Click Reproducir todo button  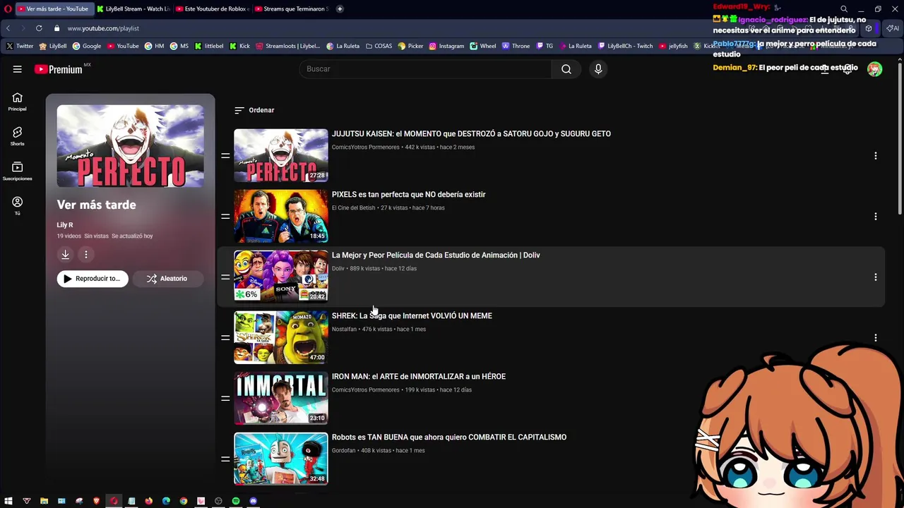pyautogui.click(x=93, y=279)
